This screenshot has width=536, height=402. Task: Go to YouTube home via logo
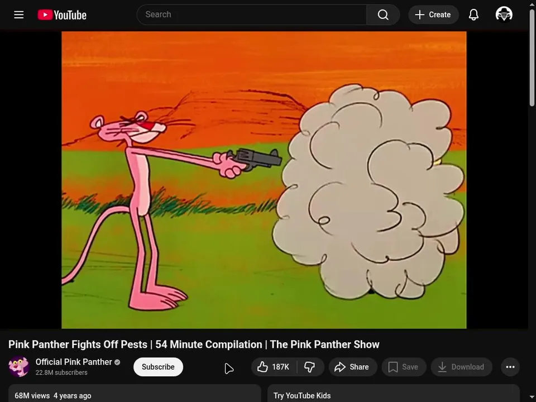pyautogui.click(x=62, y=15)
